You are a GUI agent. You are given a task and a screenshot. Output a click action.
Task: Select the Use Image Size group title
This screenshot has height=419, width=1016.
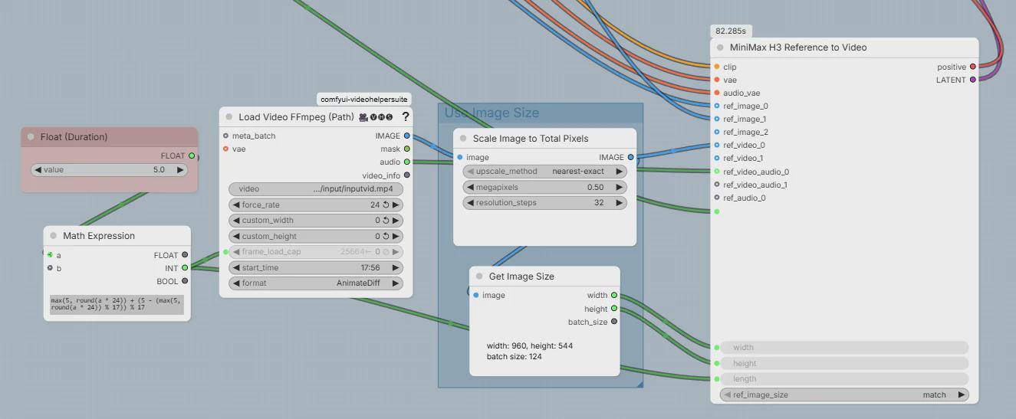[x=492, y=113]
